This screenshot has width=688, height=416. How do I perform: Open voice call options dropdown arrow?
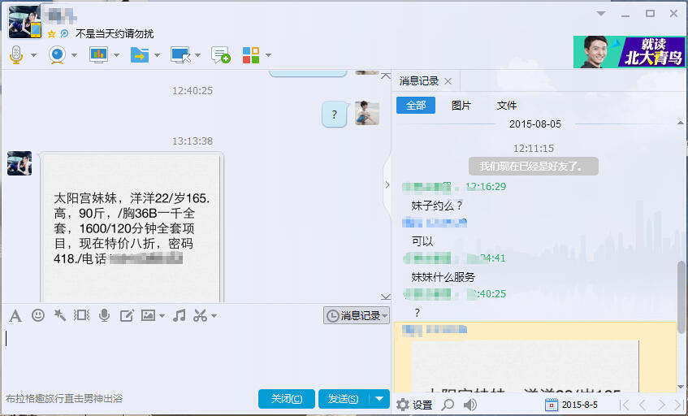pyautogui.click(x=33, y=55)
